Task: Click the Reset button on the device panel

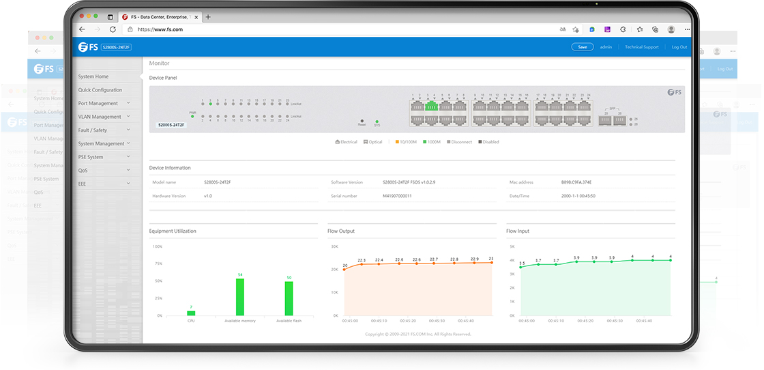Action: (x=362, y=120)
